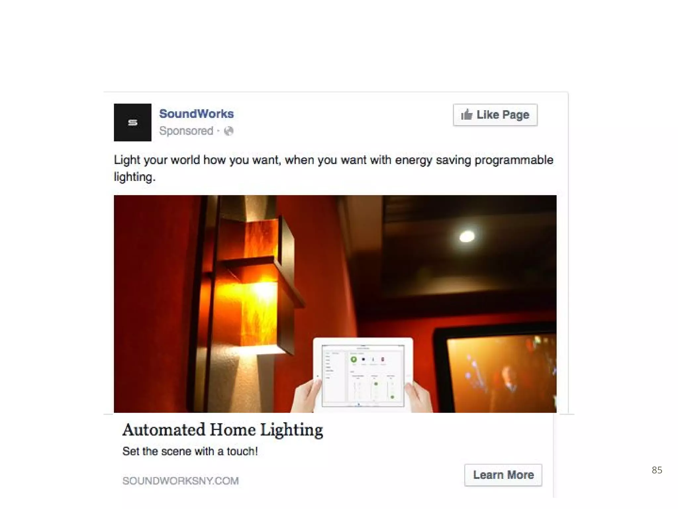
Task: Click the Like Page button
Action: coord(495,115)
